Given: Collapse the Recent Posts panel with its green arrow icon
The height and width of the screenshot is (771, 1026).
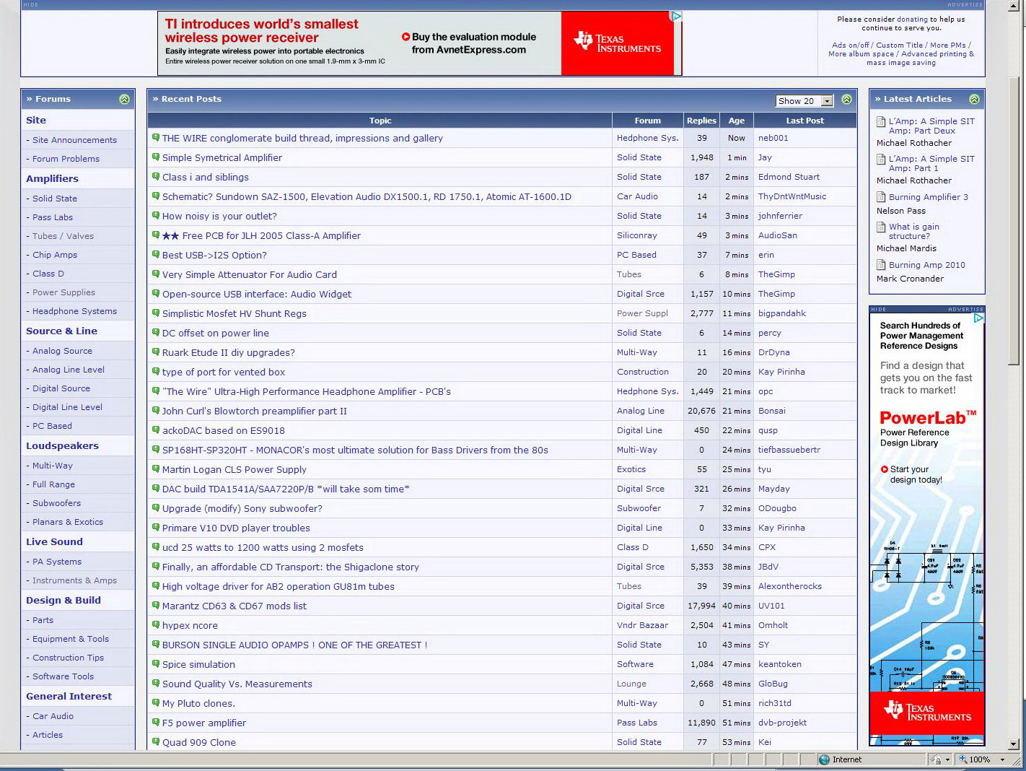Looking at the screenshot, I should pos(846,99).
